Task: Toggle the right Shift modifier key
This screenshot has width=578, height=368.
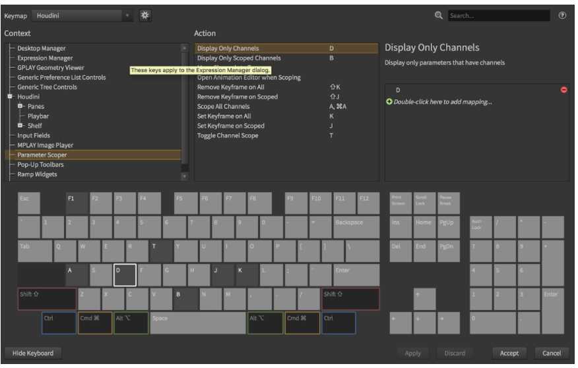Action: [x=350, y=299]
